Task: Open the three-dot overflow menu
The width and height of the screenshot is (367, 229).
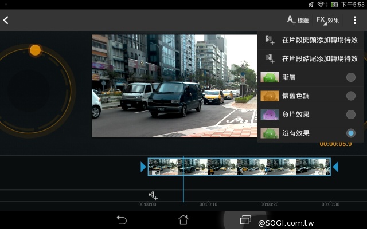Action: 355,21
